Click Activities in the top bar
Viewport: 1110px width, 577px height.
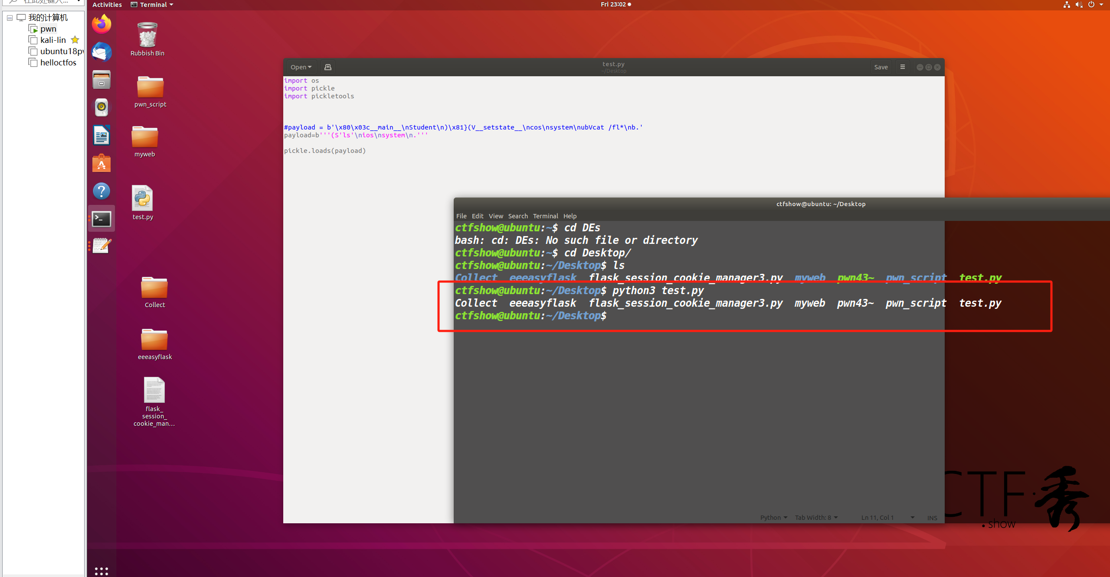click(107, 5)
